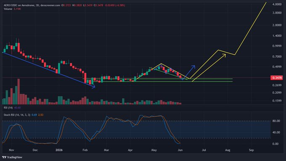Image resolution: width=286 pixels, height=161 pixels.
Task: Click the 2.0000 price axis label
Action: [x=277, y=25]
